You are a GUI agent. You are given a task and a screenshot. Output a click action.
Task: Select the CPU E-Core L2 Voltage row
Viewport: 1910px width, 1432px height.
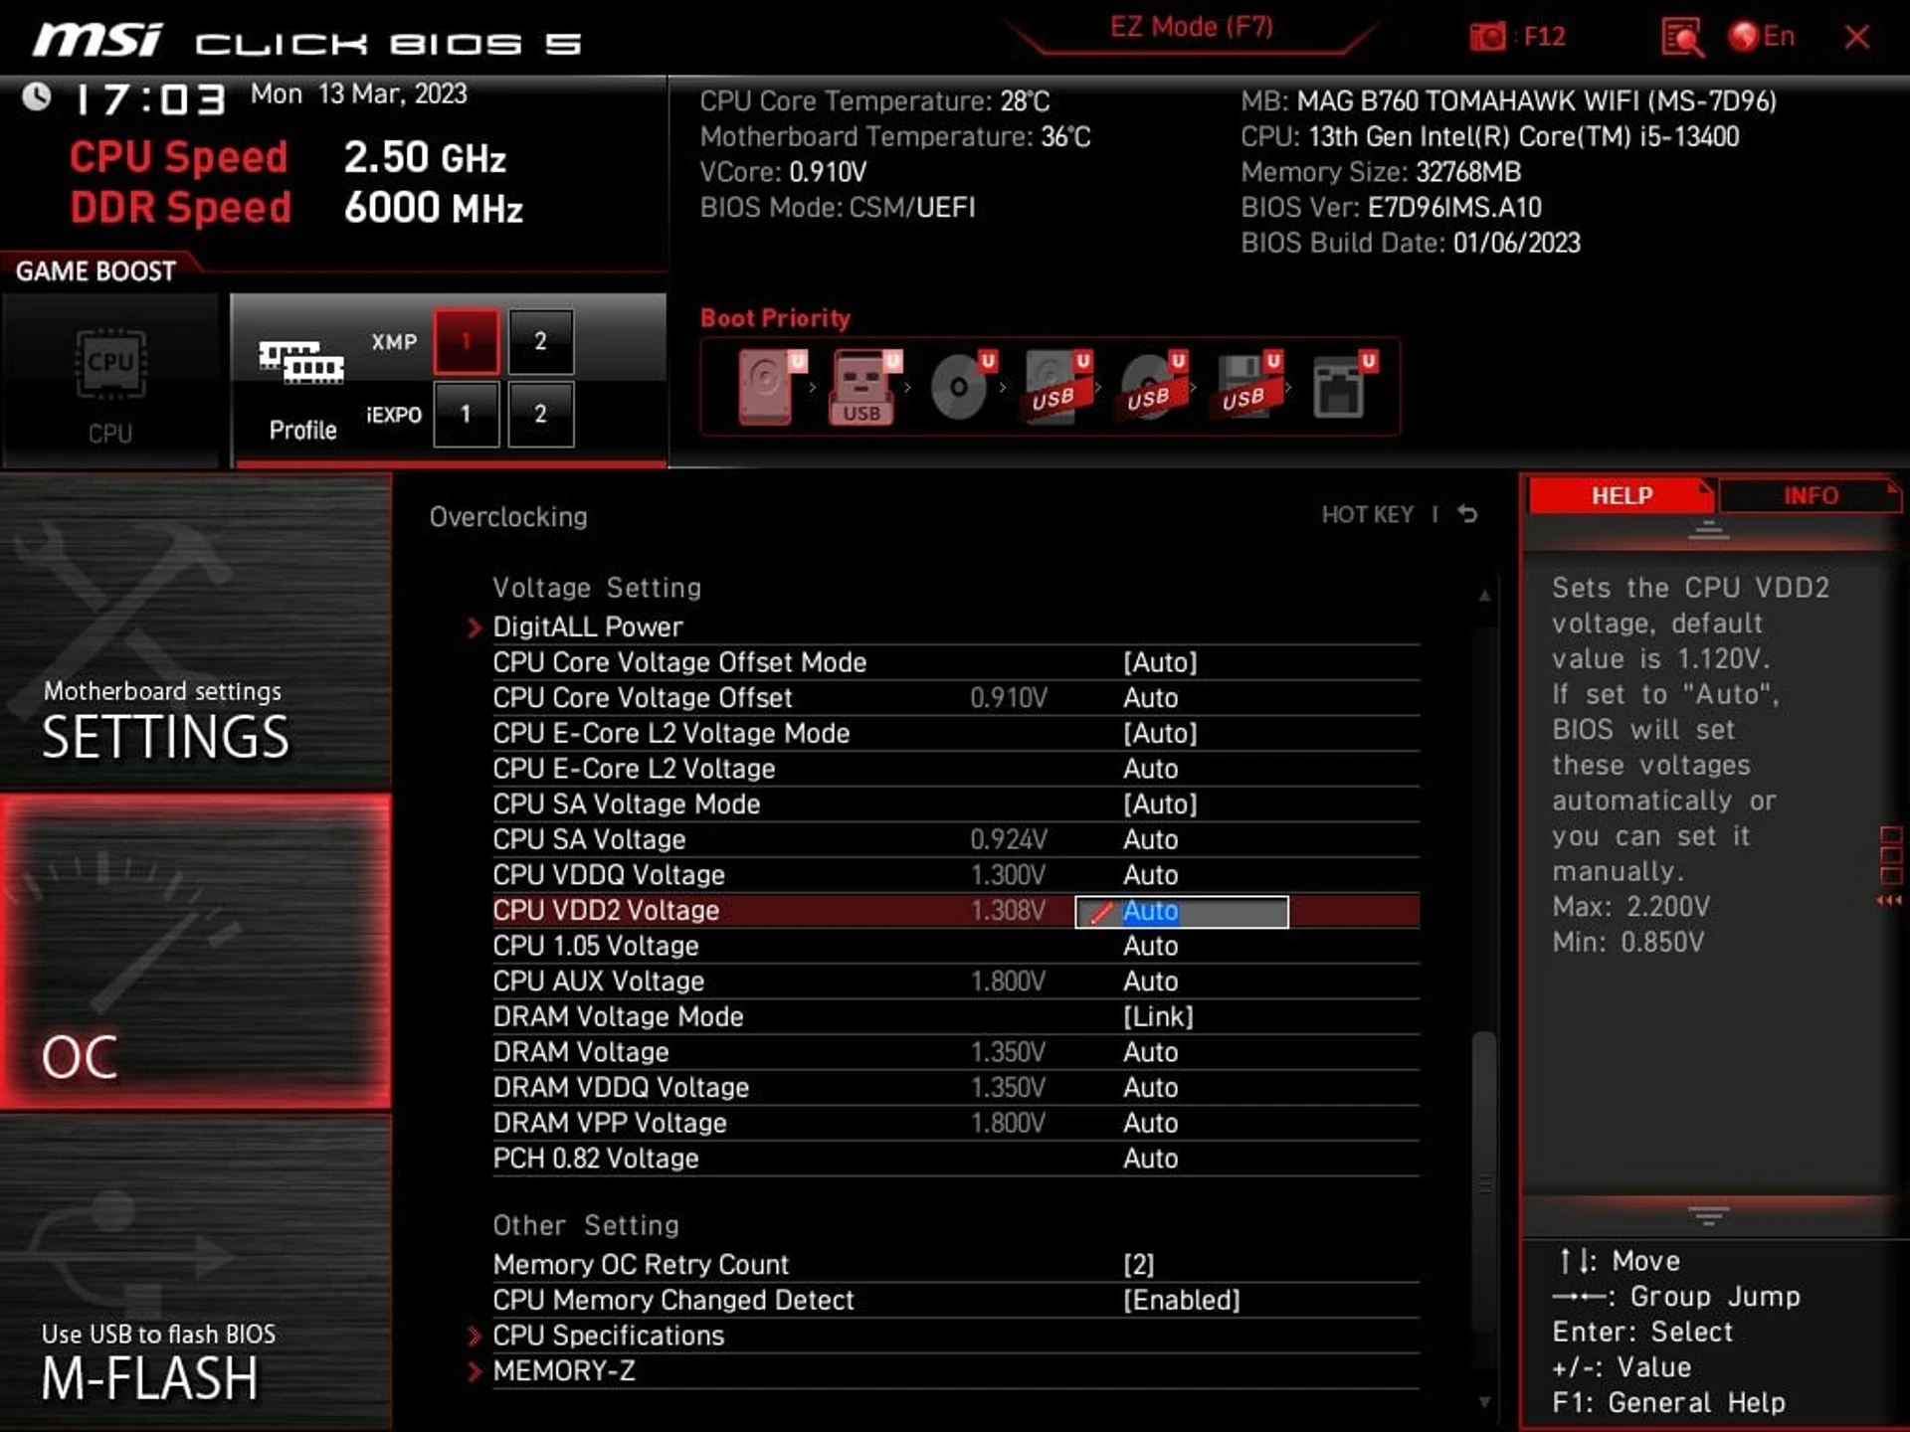tap(955, 769)
